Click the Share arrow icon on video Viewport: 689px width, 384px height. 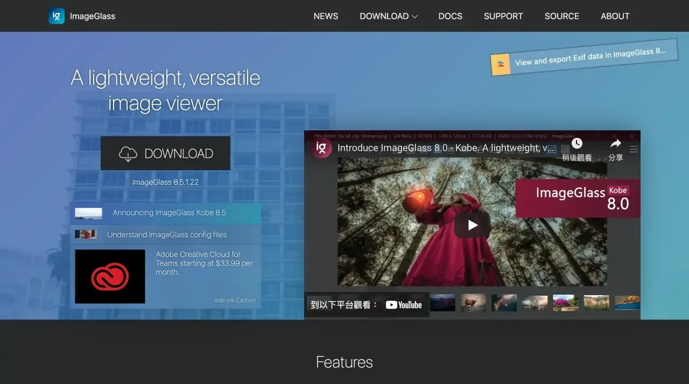616,143
